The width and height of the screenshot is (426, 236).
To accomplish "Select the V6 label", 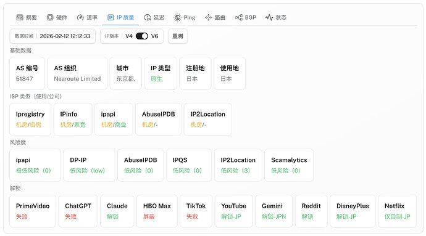I will tap(154, 36).
